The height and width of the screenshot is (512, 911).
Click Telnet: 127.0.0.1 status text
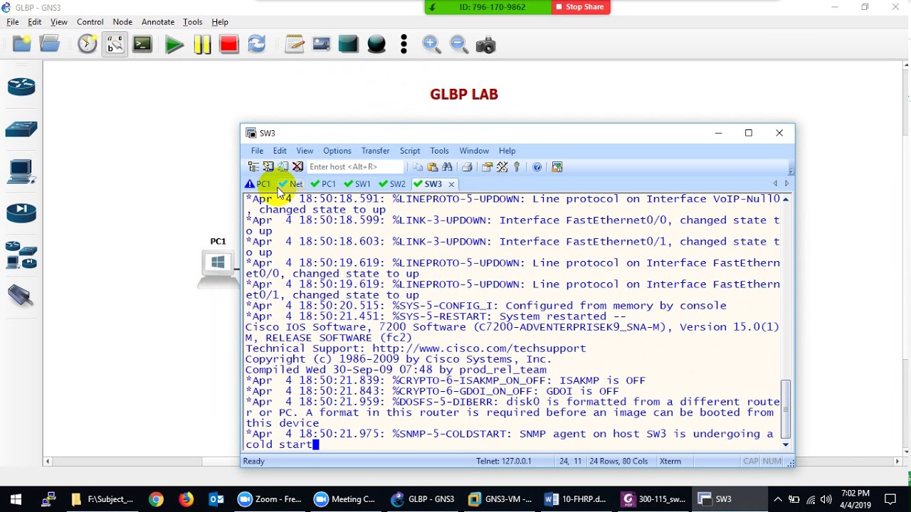click(504, 462)
